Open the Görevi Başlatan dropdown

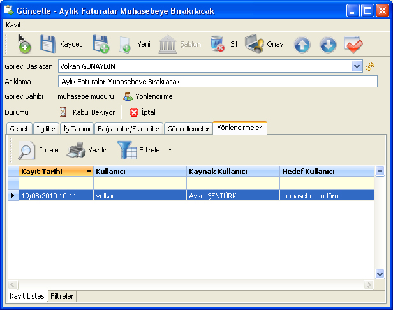[357, 66]
